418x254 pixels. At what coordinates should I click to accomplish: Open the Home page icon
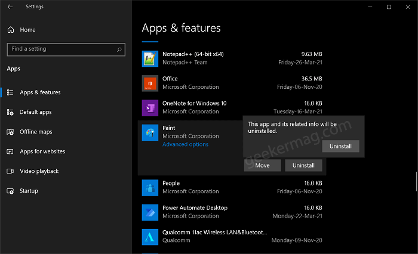click(x=11, y=30)
